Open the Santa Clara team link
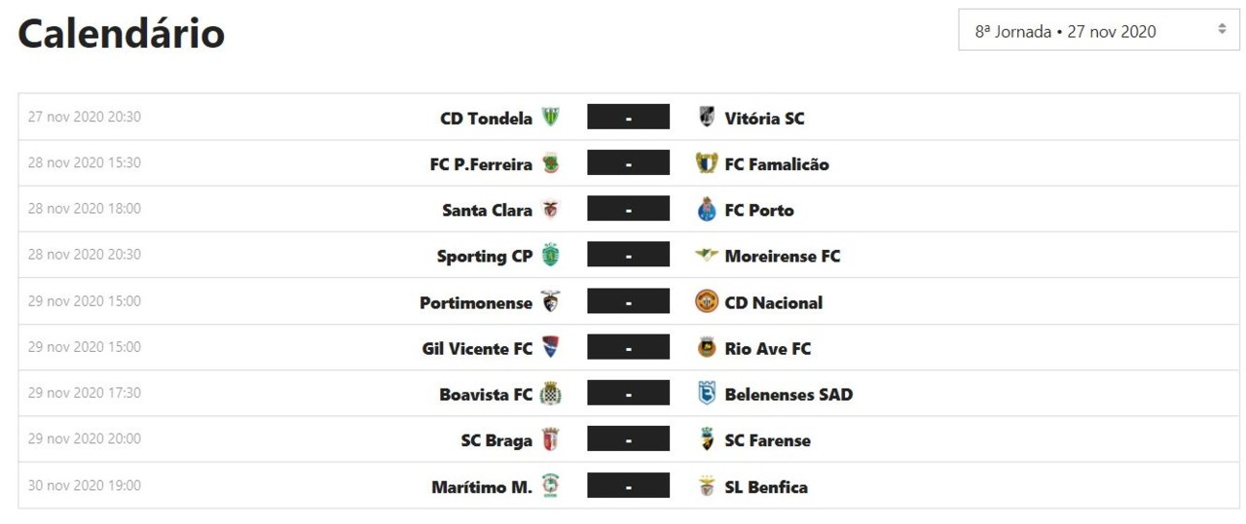Image resolution: width=1246 pixels, height=524 pixels. (487, 210)
